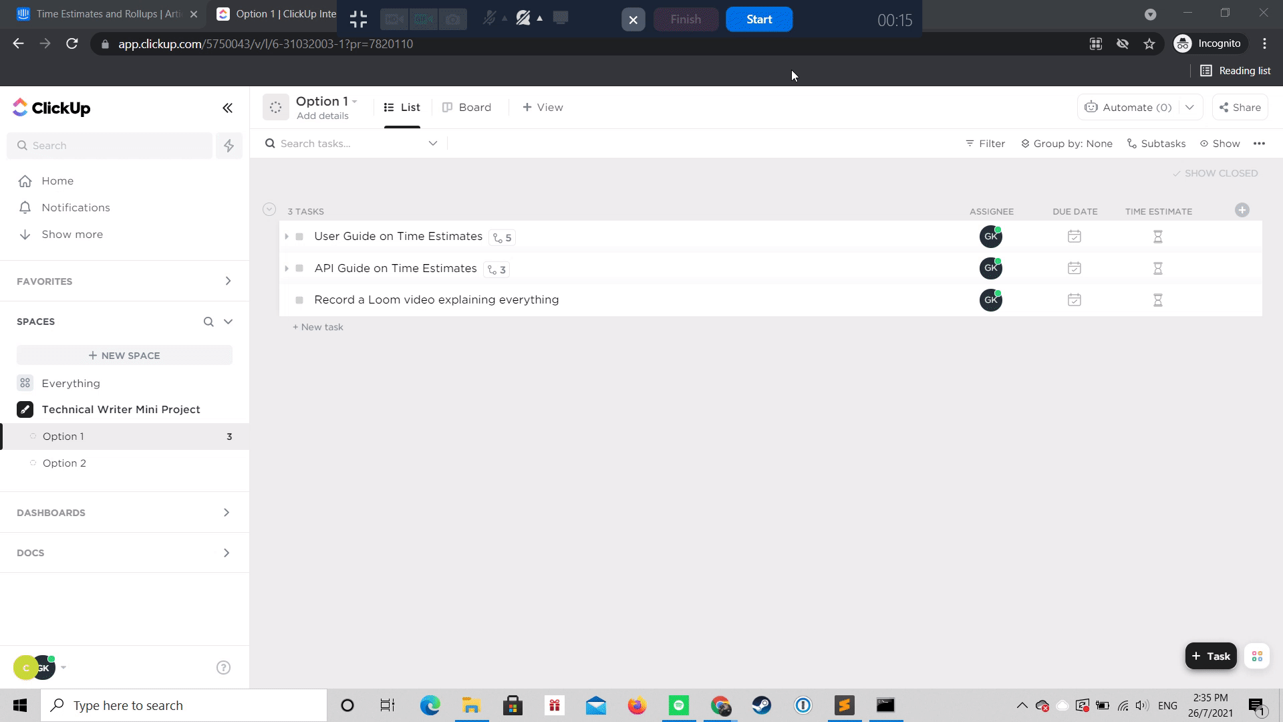The width and height of the screenshot is (1283, 722).
Task: Click the Share button
Action: [1240, 108]
